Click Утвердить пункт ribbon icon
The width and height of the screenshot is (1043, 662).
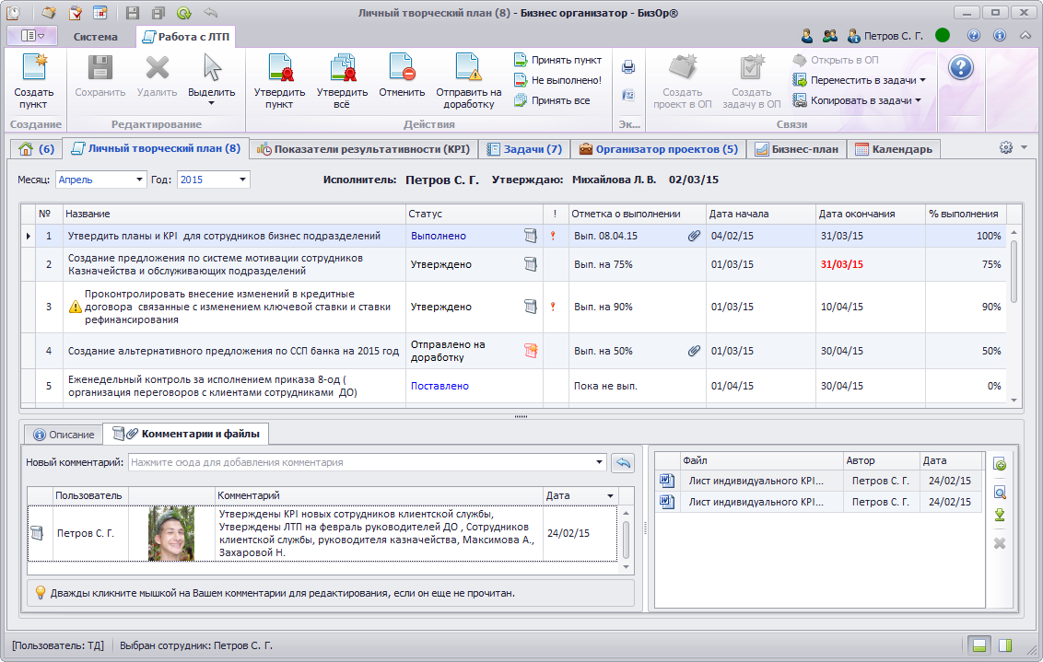point(279,70)
